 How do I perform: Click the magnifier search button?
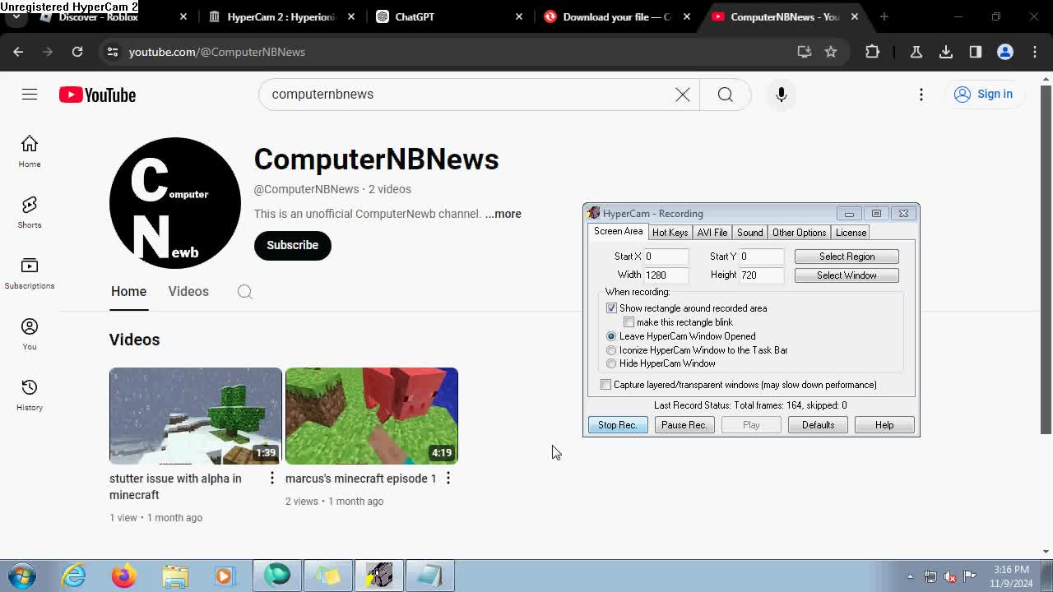(725, 95)
